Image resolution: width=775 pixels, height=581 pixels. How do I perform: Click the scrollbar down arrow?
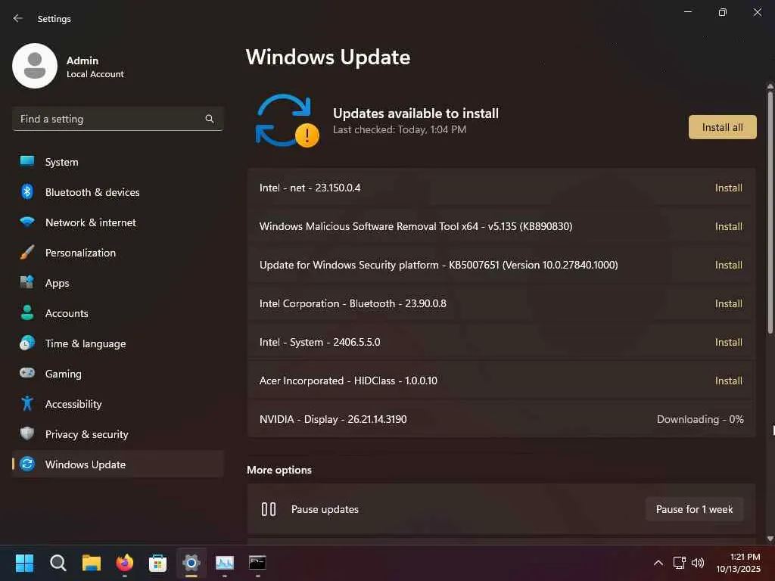tap(770, 539)
